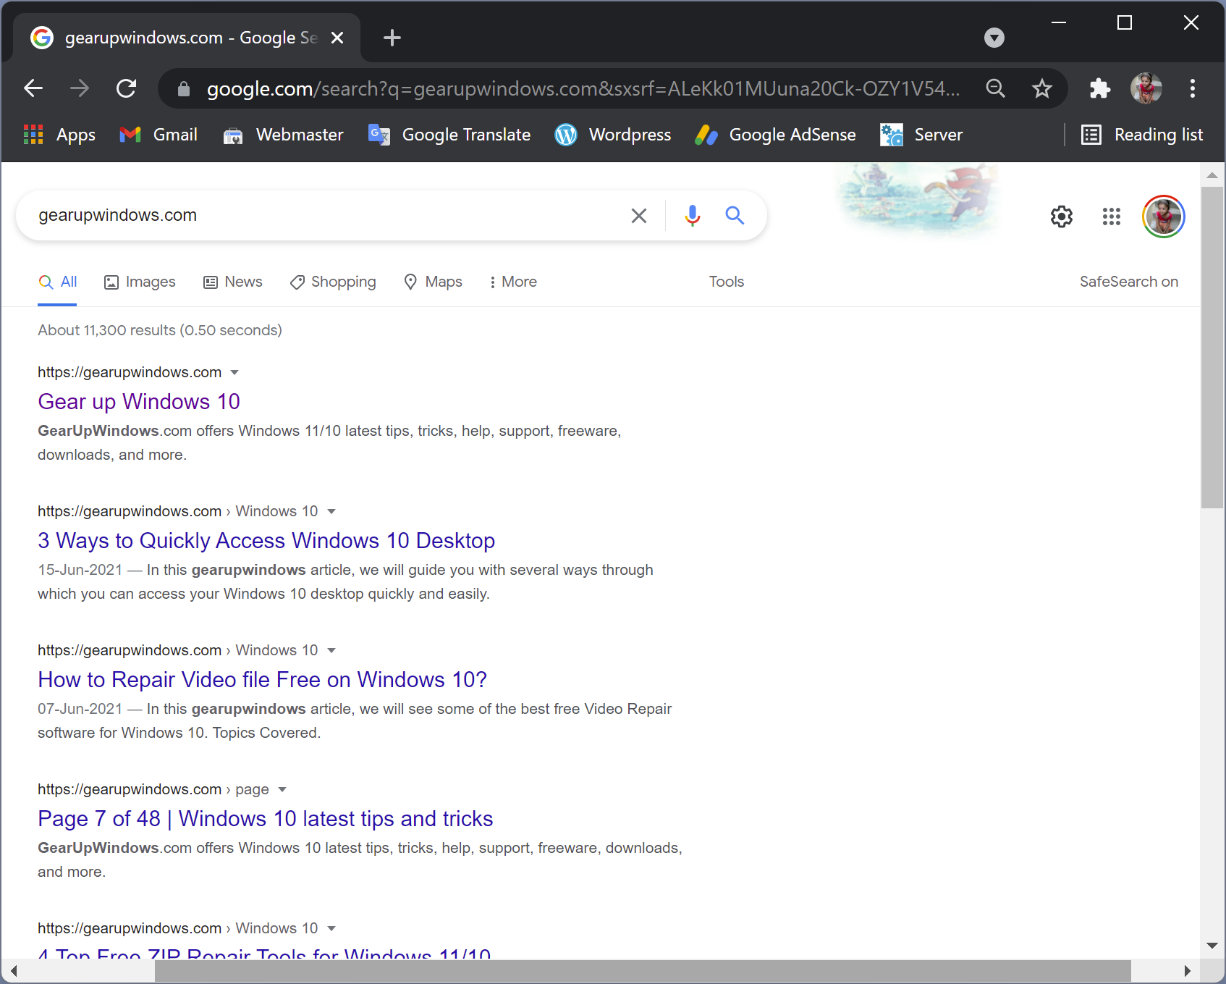Bookmark this page with the star
This screenshot has height=984, width=1226.
(1042, 88)
